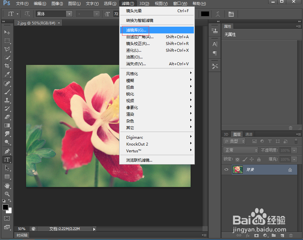The height and width of the screenshot is (240, 303).
Task: Select the Clone Stamp tool
Action: coord(7,100)
